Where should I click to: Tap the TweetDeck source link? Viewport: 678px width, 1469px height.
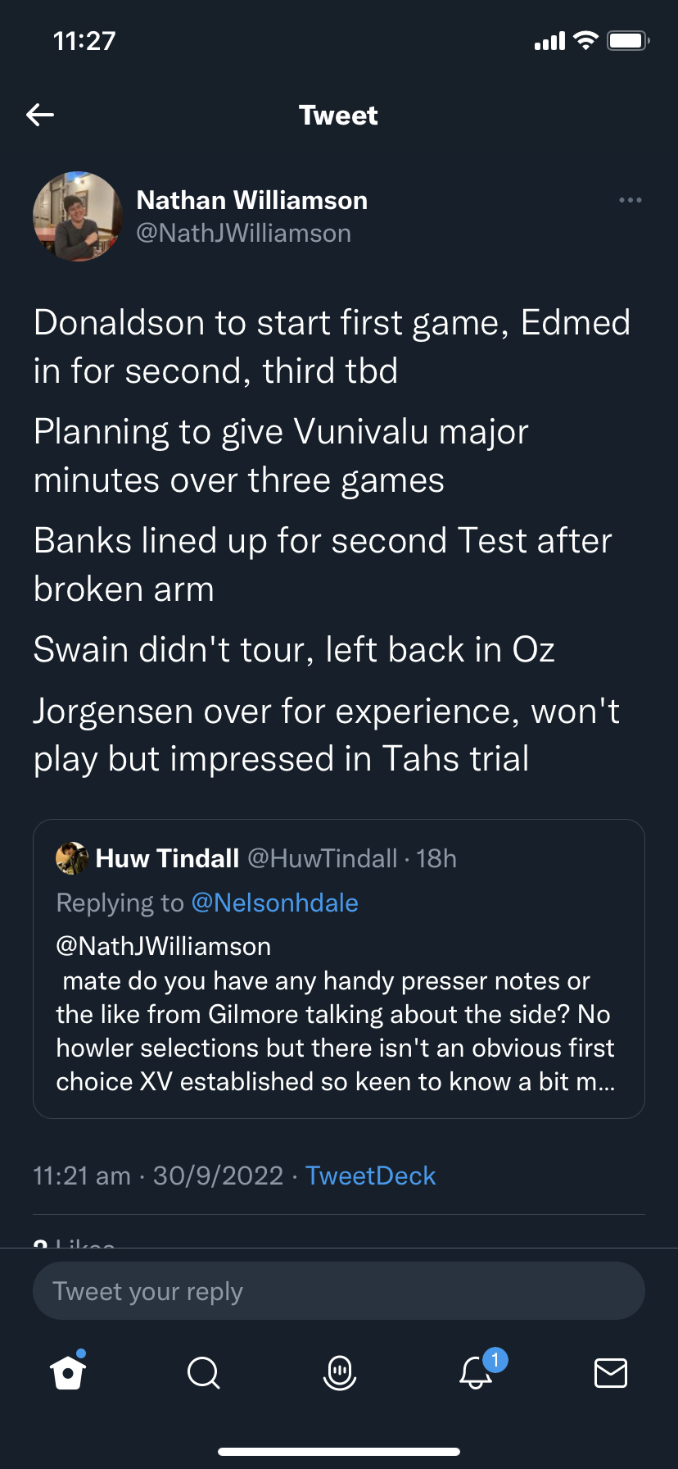click(x=370, y=1176)
